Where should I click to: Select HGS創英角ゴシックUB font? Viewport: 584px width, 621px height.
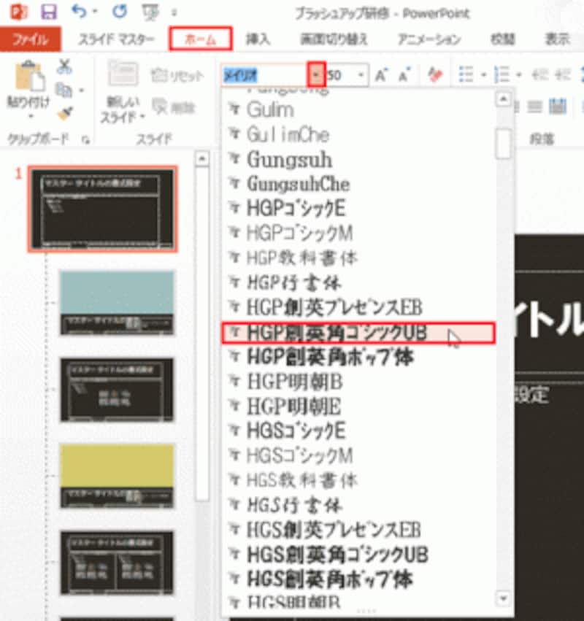[358, 555]
